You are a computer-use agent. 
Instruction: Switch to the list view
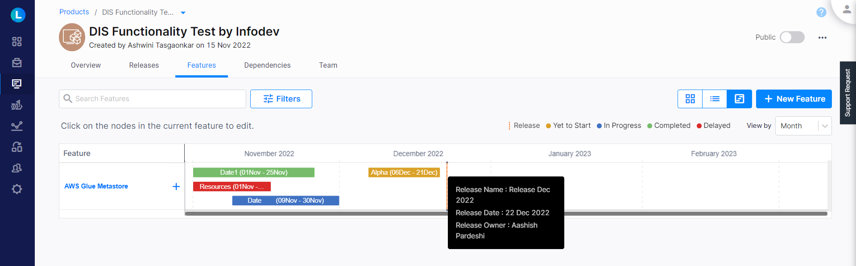click(x=715, y=99)
